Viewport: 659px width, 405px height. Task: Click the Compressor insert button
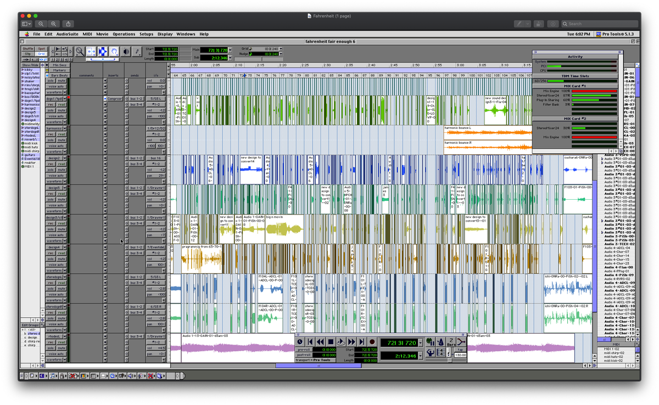[x=115, y=98]
